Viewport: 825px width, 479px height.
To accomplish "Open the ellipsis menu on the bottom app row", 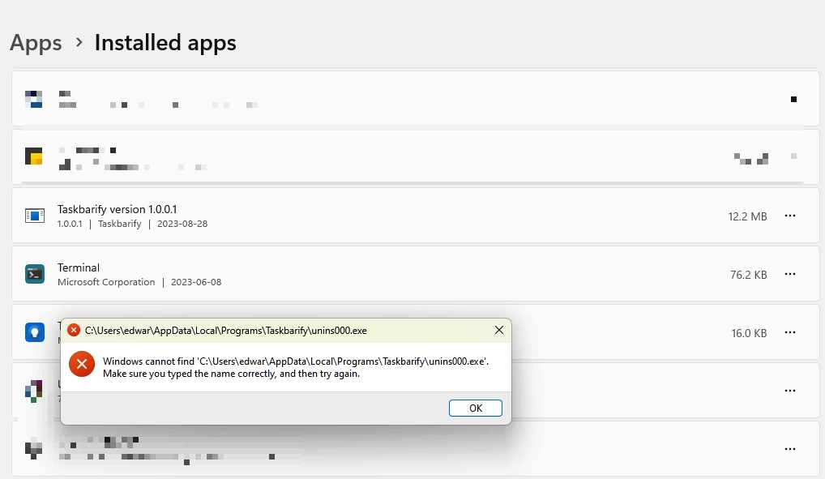I will coord(790,449).
